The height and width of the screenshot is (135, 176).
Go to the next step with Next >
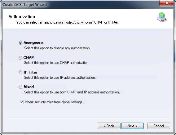coord(132,126)
